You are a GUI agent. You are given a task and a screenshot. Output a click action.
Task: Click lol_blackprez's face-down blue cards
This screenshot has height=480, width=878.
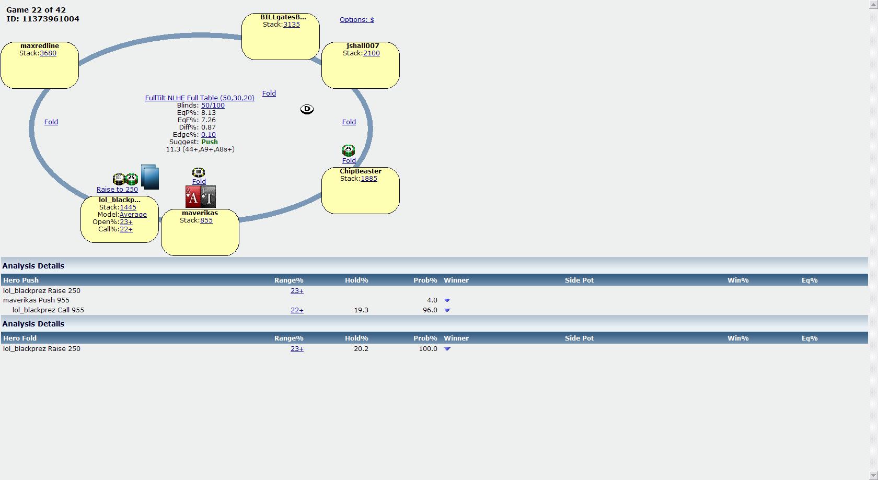(x=150, y=177)
